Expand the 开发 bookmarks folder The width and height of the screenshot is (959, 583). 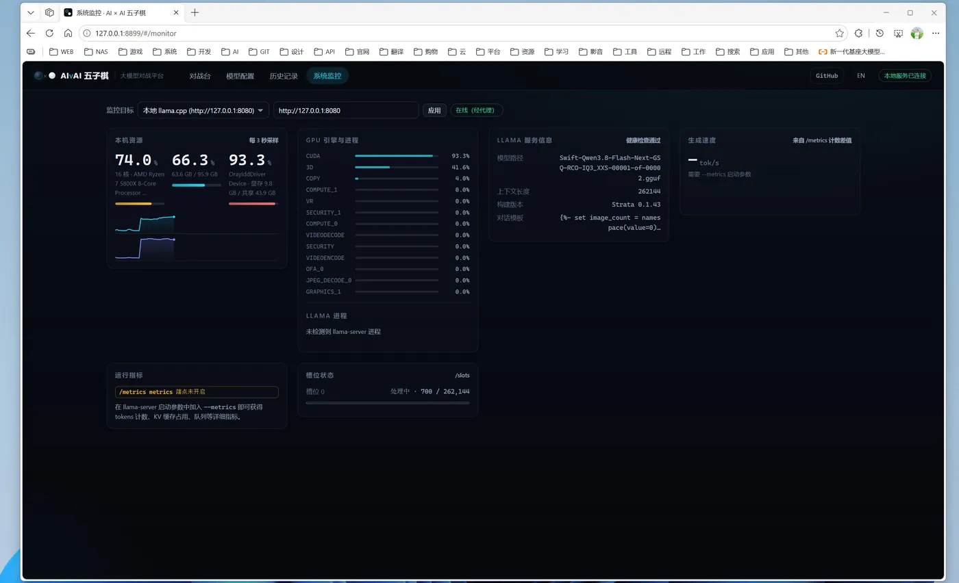point(199,51)
